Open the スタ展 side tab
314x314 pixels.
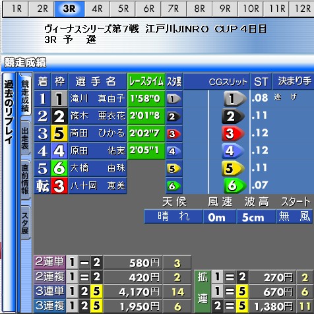(25, 223)
